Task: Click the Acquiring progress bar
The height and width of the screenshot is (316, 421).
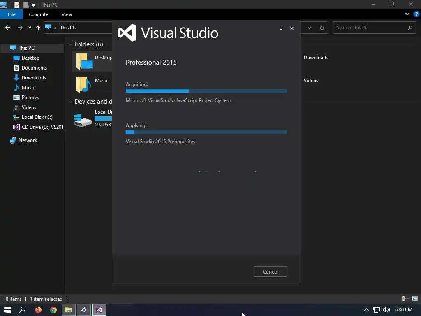Action: (x=206, y=91)
